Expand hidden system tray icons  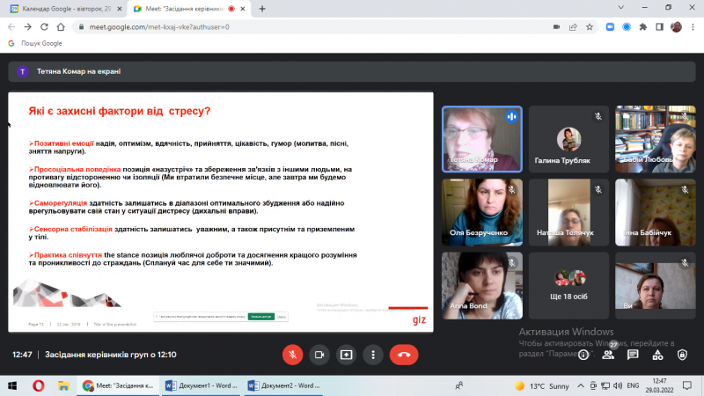[581, 385]
